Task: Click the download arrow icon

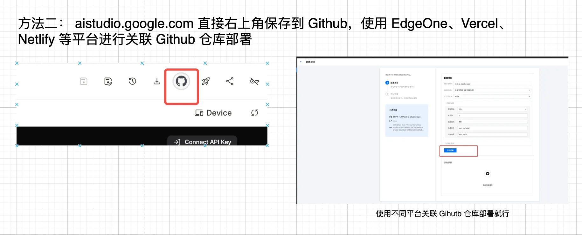Action: [157, 81]
